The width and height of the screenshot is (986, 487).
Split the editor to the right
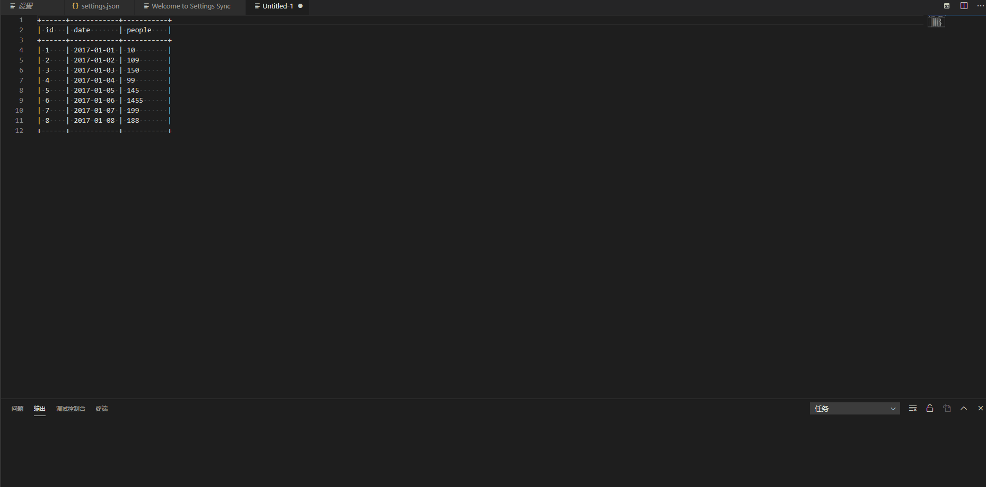coord(964,6)
